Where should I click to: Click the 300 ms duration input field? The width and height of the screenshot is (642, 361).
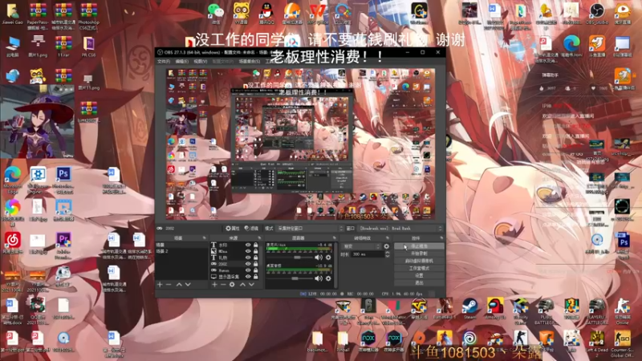[x=367, y=254]
